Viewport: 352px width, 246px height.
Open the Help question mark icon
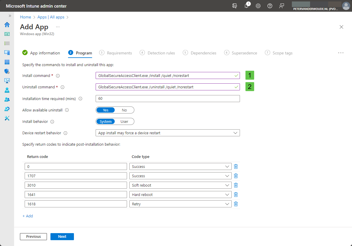click(270, 6)
